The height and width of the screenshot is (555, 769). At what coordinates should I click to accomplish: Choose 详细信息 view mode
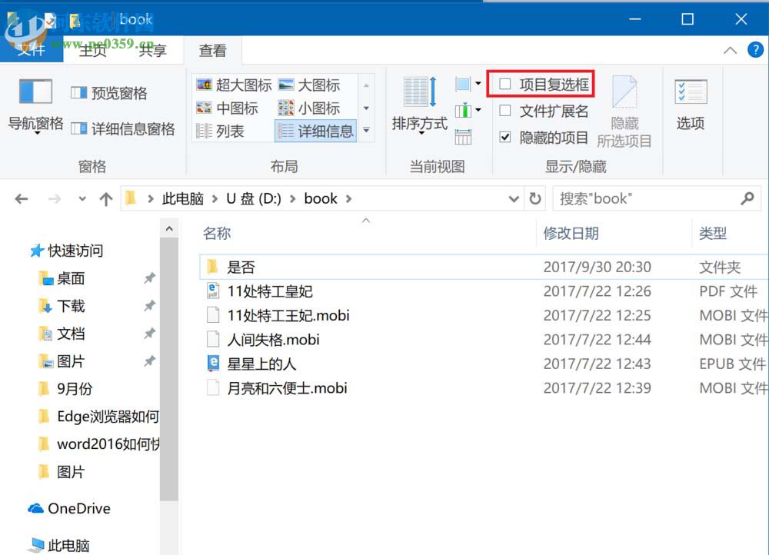[317, 131]
